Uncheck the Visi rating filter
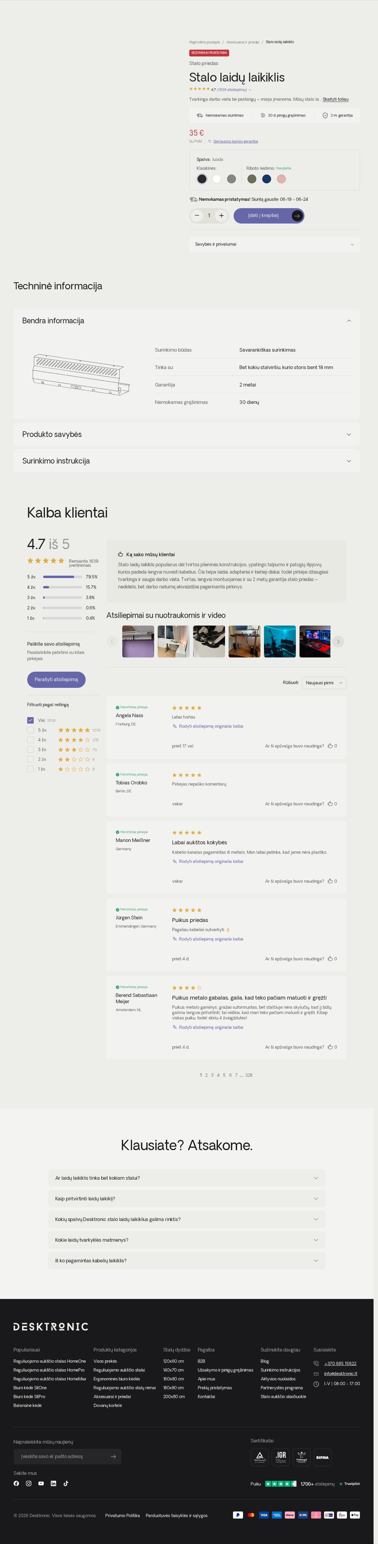Image resolution: width=378 pixels, height=1544 pixels. (30, 720)
